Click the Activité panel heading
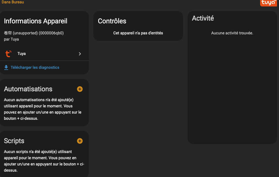This screenshot has height=177, width=279. pos(203,18)
